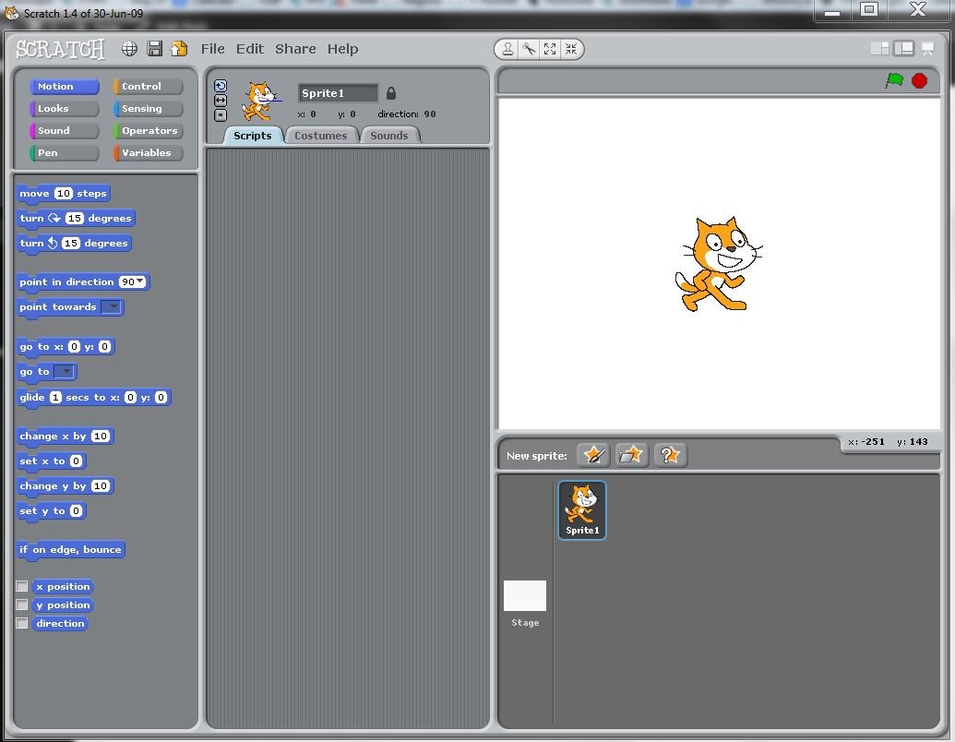Get a surprise sprite
Screen dimensions: 955x742
pyautogui.click(x=671, y=455)
